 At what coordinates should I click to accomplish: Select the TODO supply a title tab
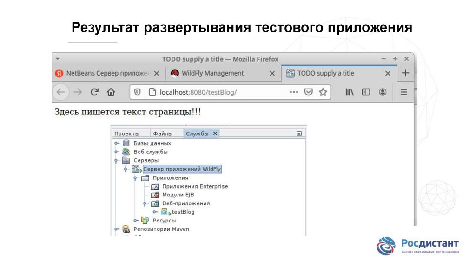(x=339, y=73)
